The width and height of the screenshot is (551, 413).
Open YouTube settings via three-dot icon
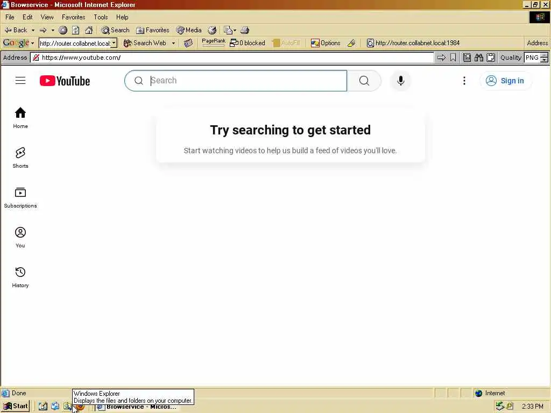tap(464, 81)
